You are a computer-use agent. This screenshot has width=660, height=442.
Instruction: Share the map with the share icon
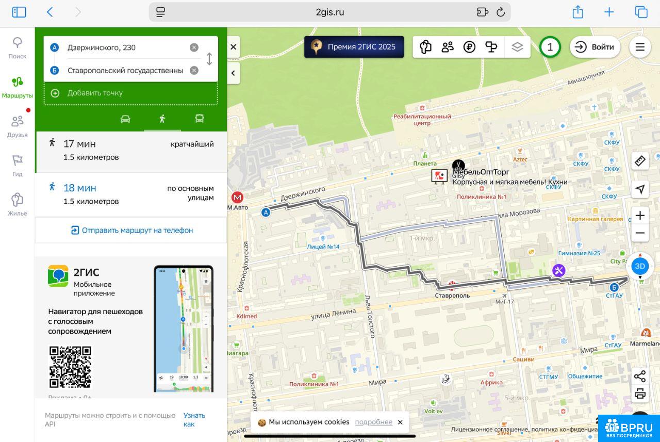[640, 376]
